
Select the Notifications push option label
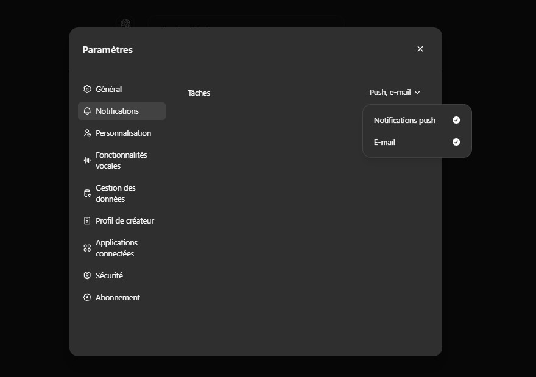(404, 120)
